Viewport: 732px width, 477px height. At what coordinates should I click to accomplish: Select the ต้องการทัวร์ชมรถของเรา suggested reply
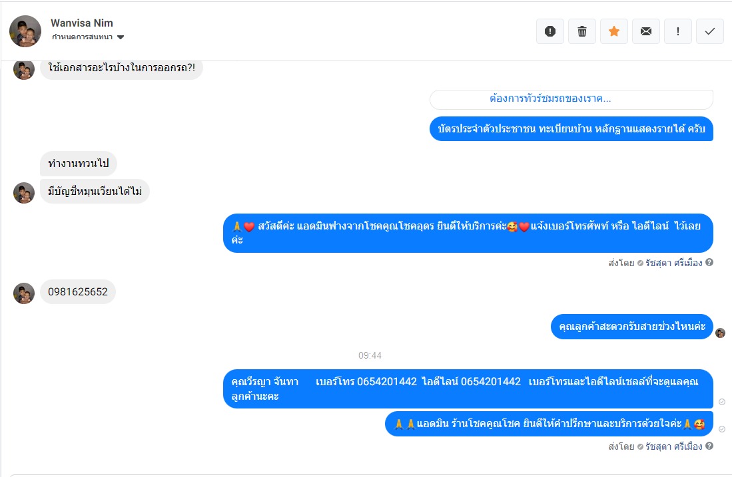tap(571, 99)
